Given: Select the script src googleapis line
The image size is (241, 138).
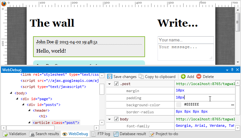Looking at the screenshot, I should coord(60,81).
